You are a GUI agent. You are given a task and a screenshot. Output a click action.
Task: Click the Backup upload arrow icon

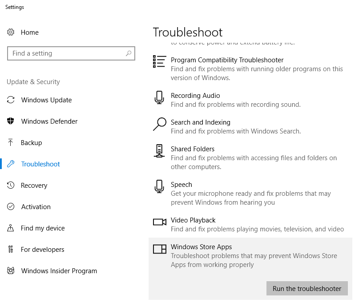12,142
